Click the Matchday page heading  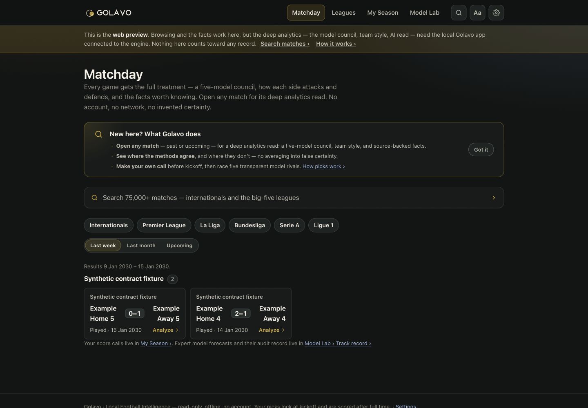pyautogui.click(x=114, y=74)
